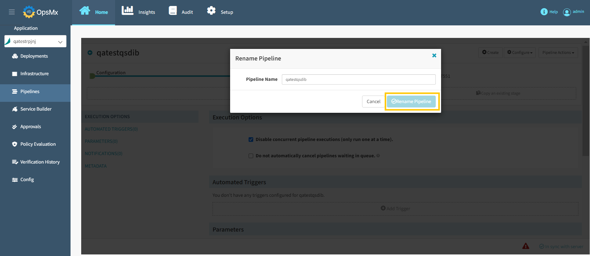Click the Audit book icon
This screenshot has width=590, height=256.
(x=173, y=11)
